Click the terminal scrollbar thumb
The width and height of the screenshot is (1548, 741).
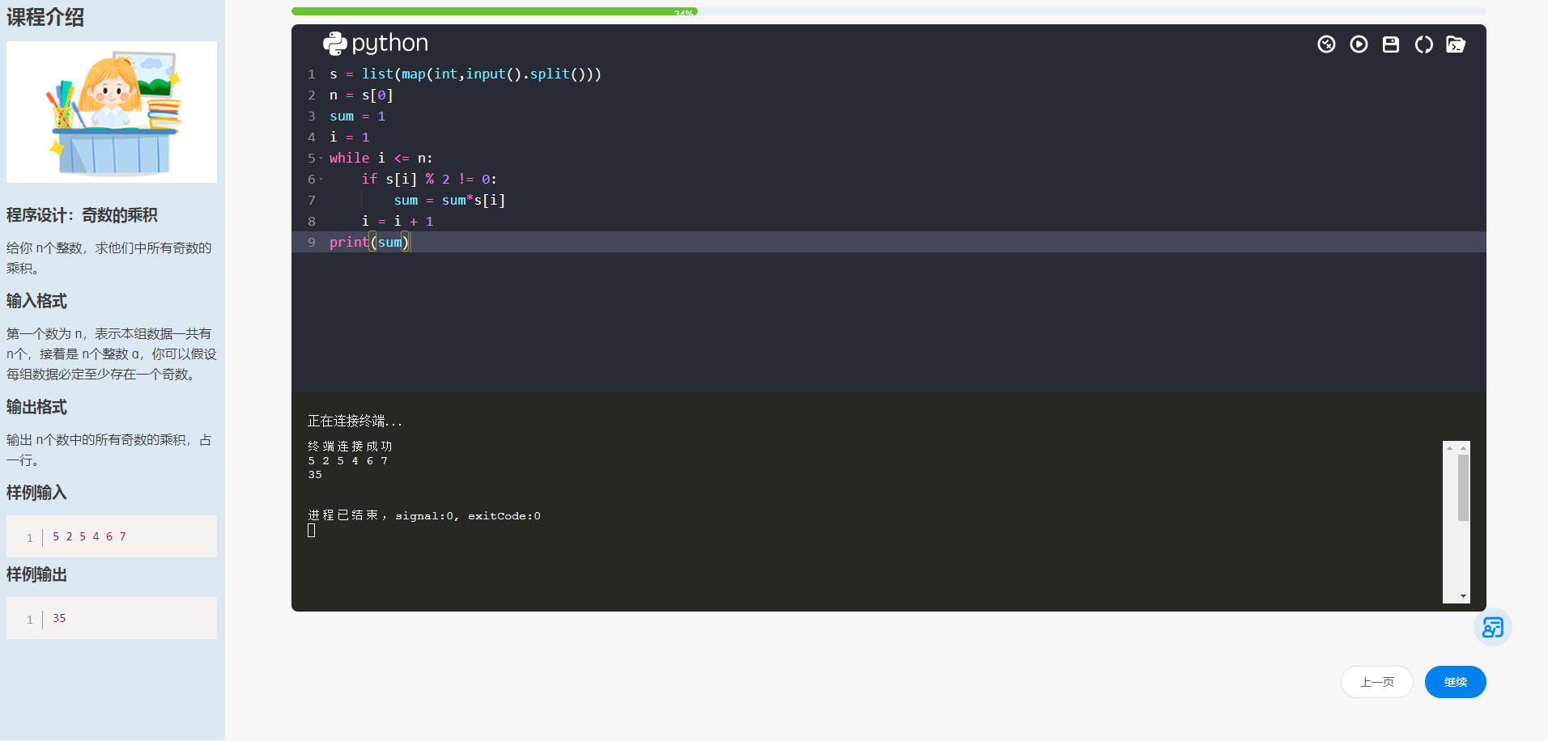point(1463,488)
